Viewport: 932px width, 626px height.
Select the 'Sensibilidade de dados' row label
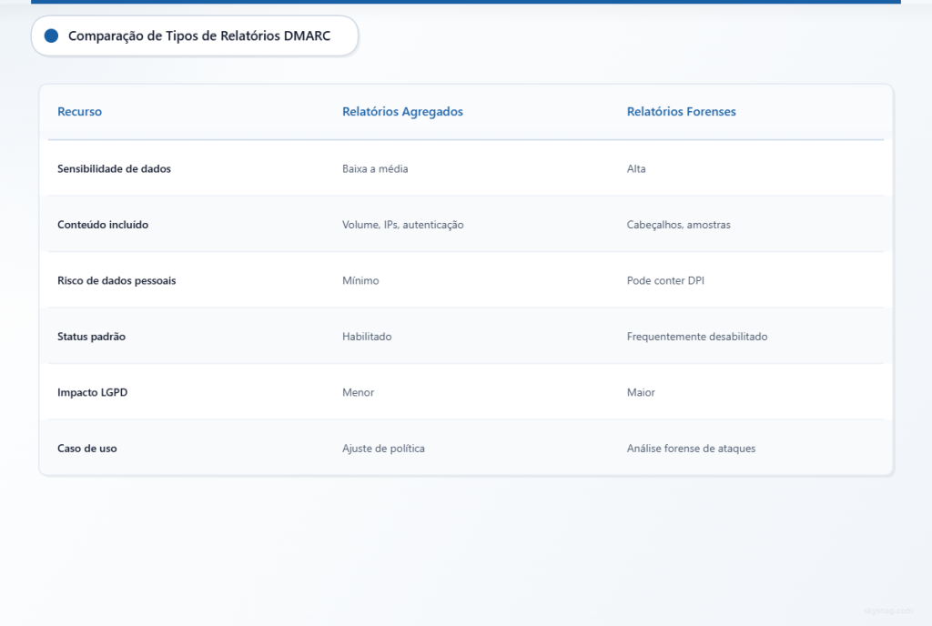(x=114, y=168)
